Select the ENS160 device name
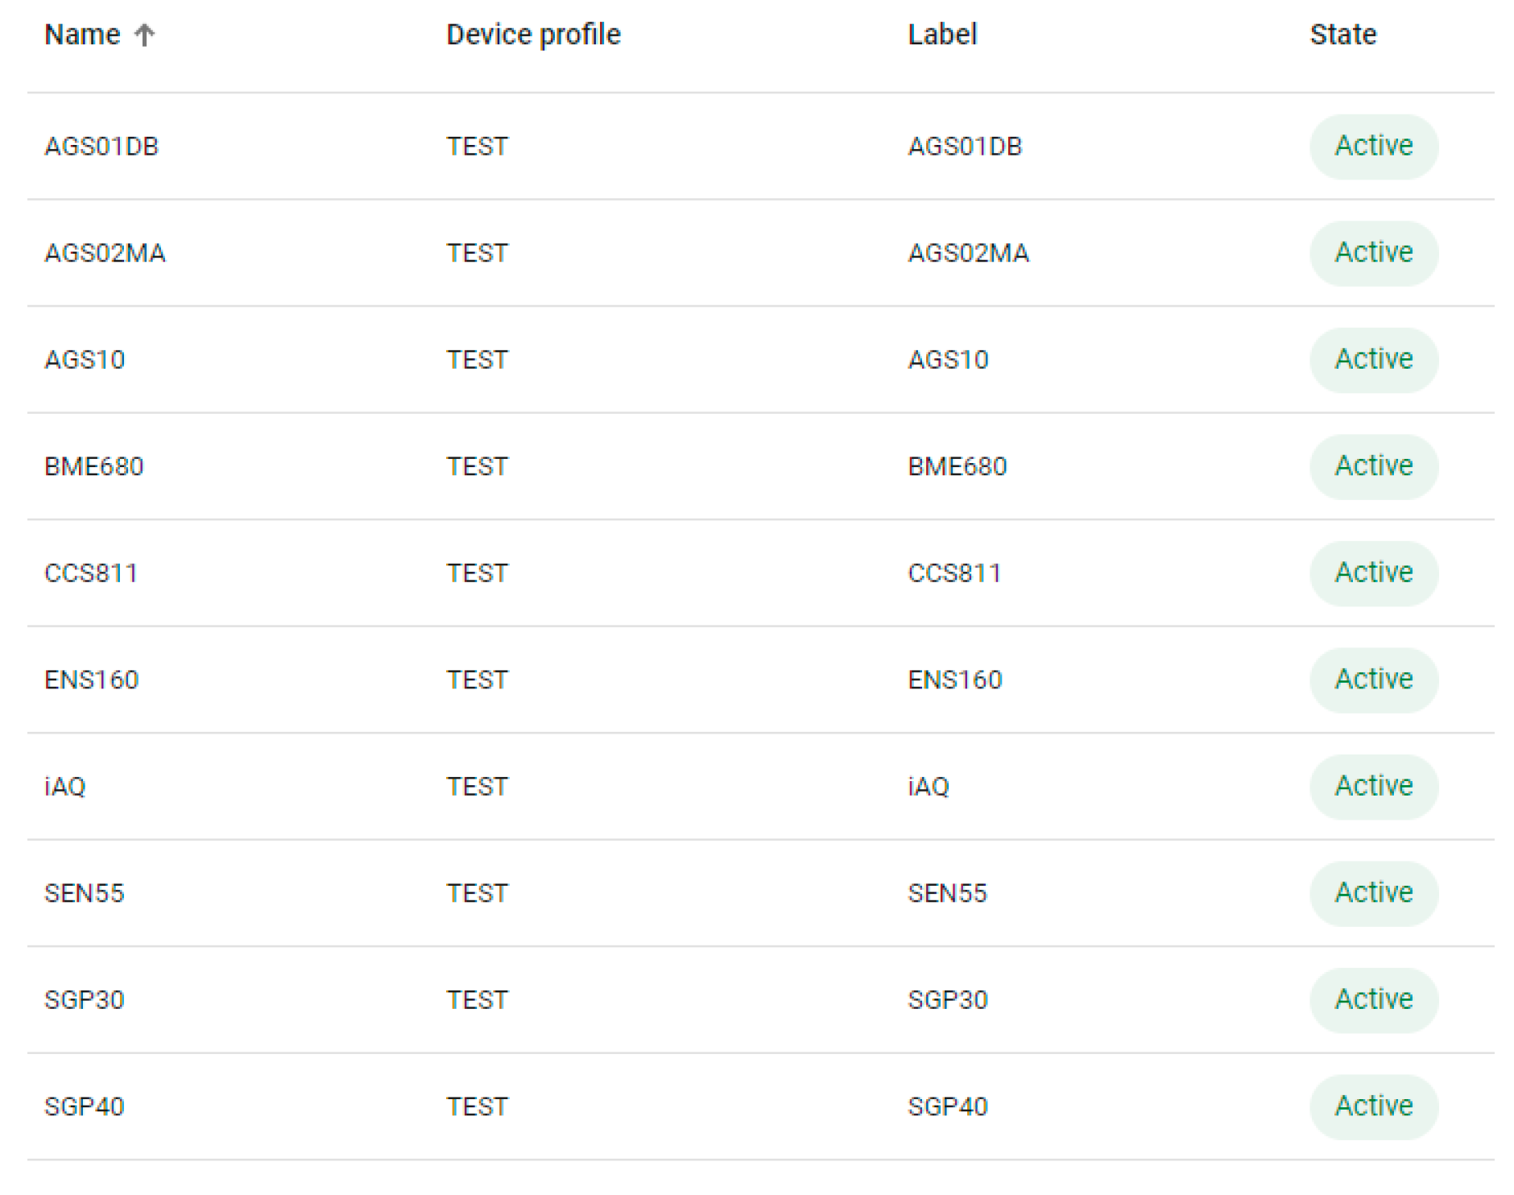 pyautogui.click(x=91, y=680)
